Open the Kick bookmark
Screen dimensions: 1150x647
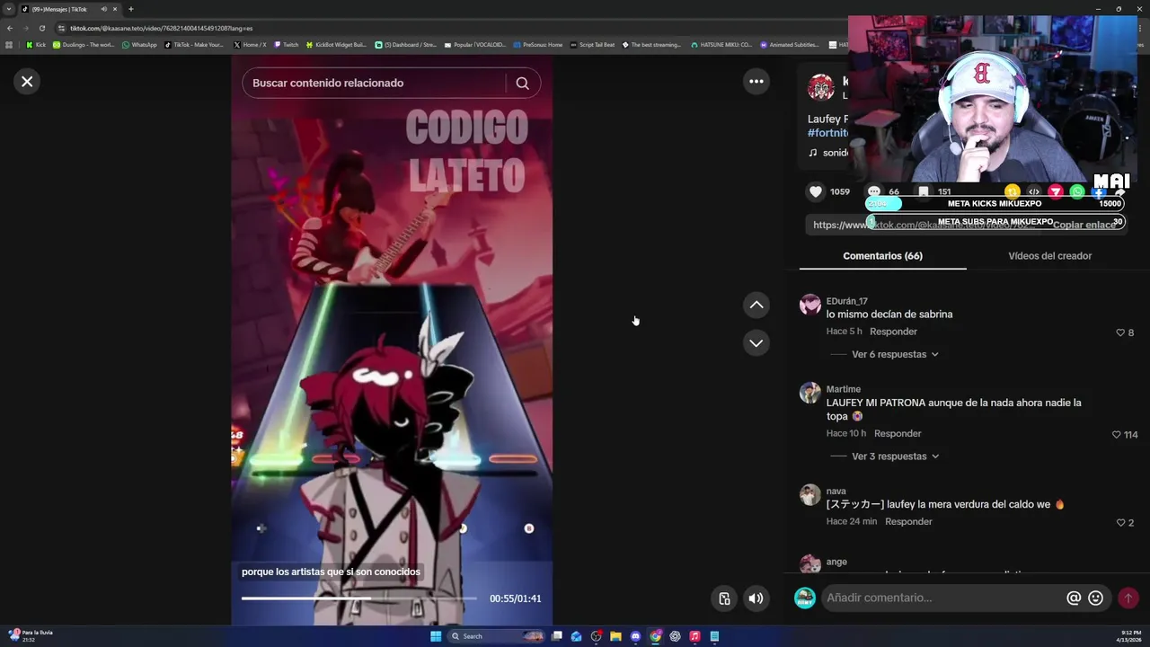(x=36, y=45)
